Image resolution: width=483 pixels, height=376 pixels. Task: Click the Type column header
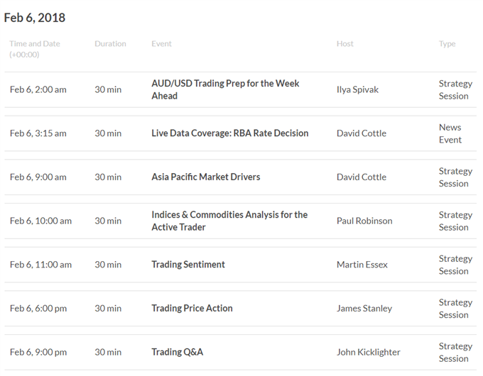pos(447,44)
